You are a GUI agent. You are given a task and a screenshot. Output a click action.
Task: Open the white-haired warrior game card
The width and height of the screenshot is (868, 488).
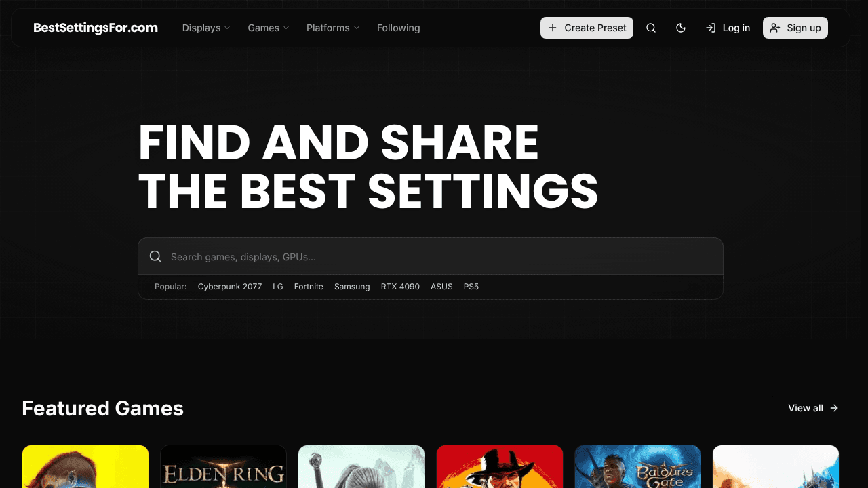tap(361, 466)
